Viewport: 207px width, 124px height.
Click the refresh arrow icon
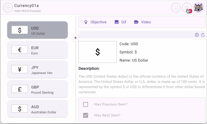(x=203, y=35)
